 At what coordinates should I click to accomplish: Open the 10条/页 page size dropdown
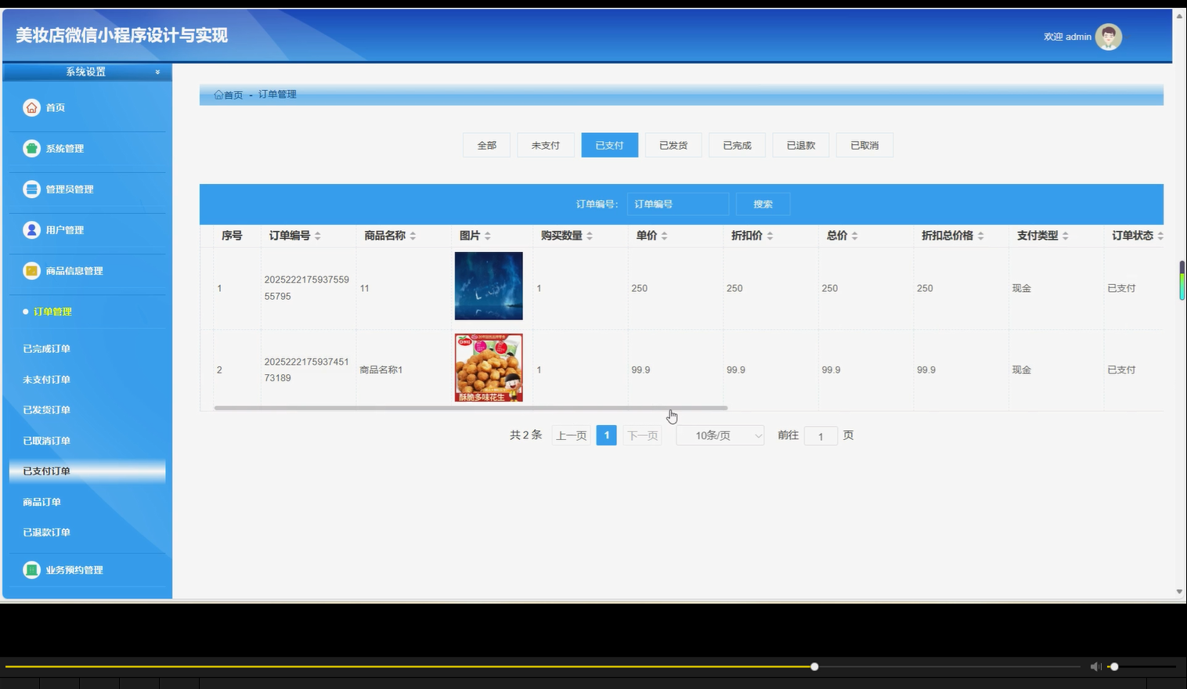[x=719, y=435]
